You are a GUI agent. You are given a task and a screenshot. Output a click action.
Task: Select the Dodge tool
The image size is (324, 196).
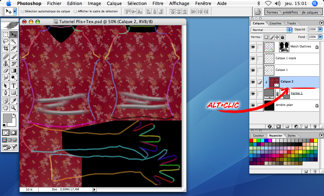pyautogui.click(x=13, y=78)
